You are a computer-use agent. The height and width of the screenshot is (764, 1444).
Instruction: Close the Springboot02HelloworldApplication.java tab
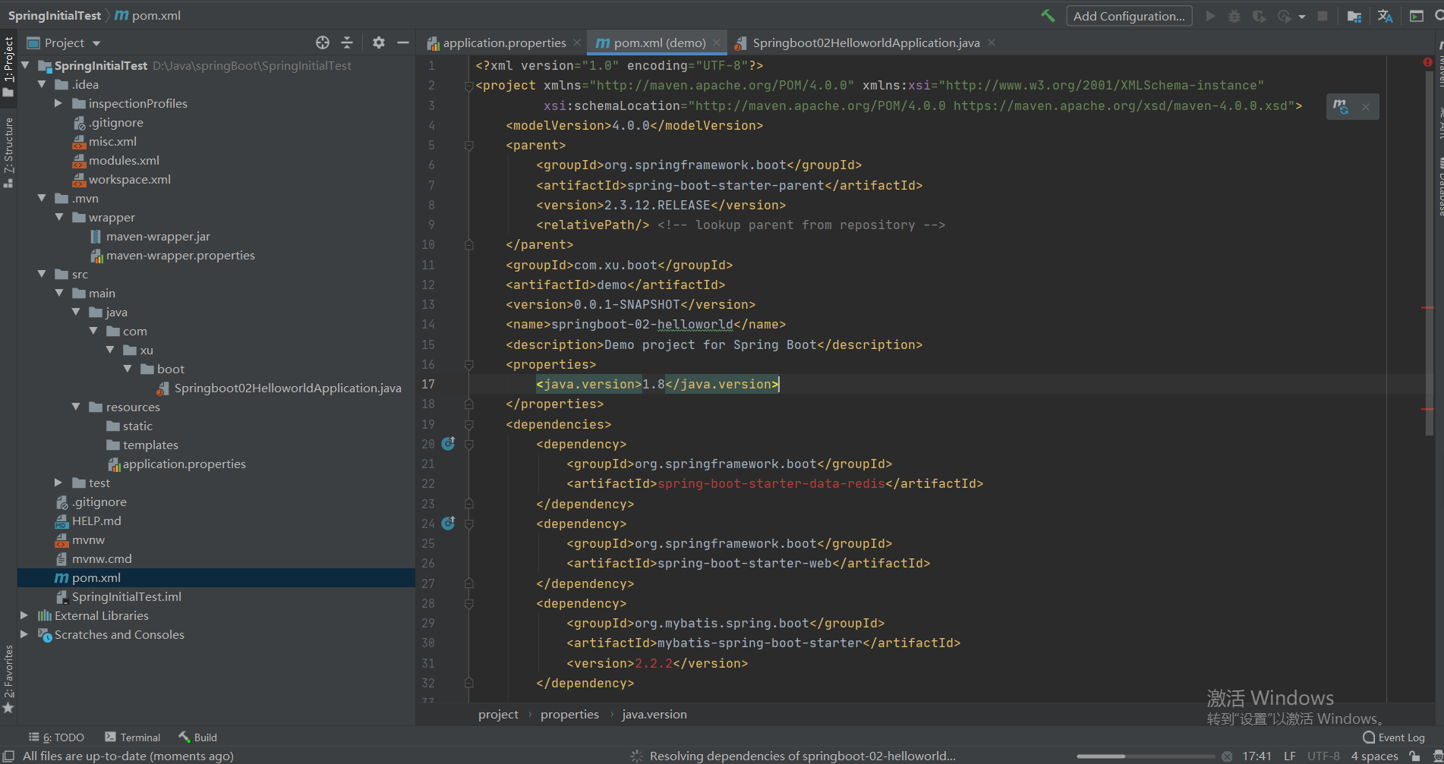point(992,43)
